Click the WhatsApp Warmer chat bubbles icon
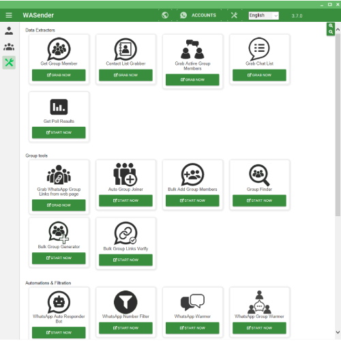Image resolution: width=341 pixels, height=341 pixels. click(192, 302)
